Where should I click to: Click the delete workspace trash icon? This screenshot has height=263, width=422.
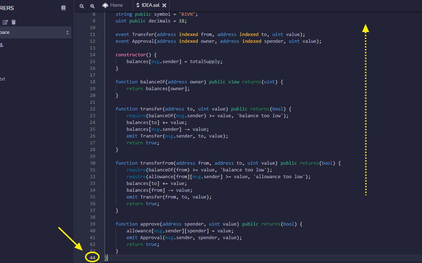(14, 22)
